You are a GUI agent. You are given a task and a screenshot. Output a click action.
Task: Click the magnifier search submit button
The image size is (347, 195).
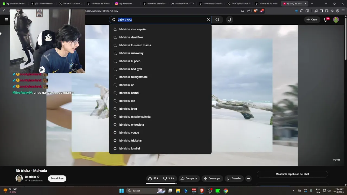pos(217,19)
